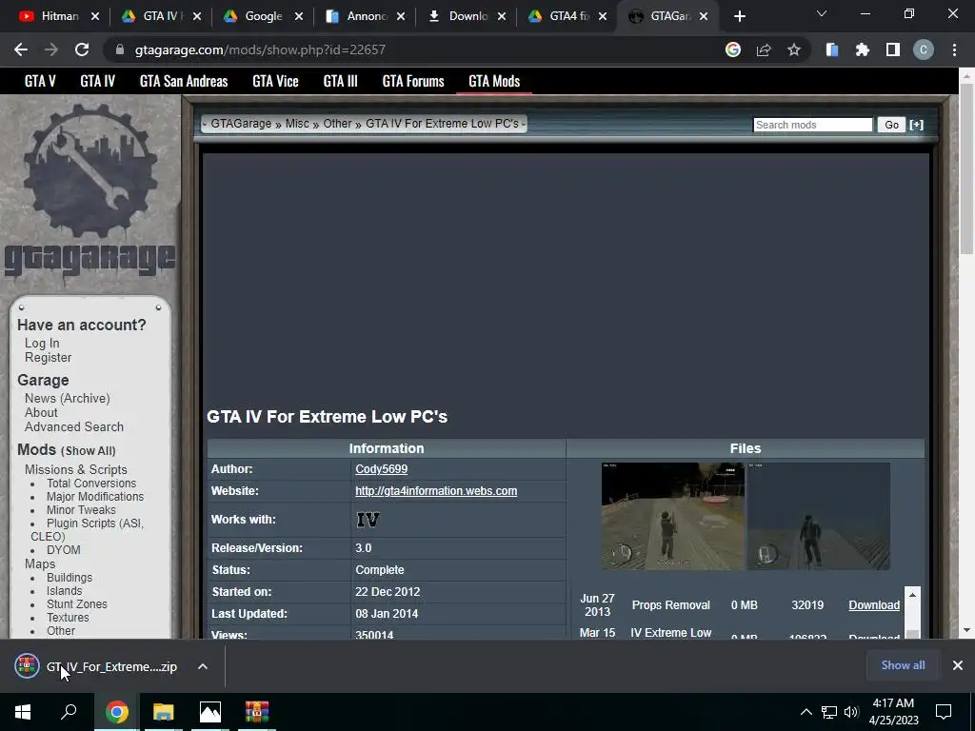Open second mod screenshot thumbnail
Image resolution: width=975 pixels, height=731 pixels.
[x=818, y=516]
